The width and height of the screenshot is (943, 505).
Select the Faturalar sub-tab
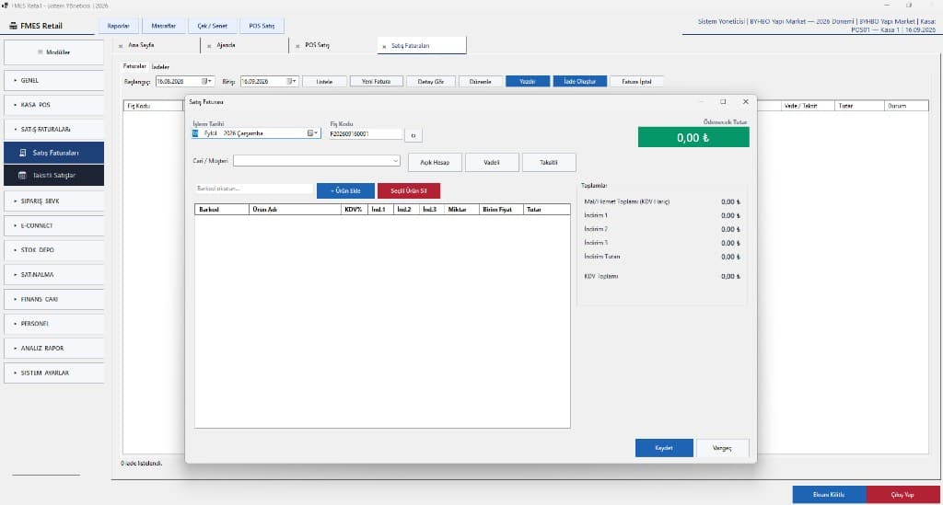pyautogui.click(x=134, y=66)
